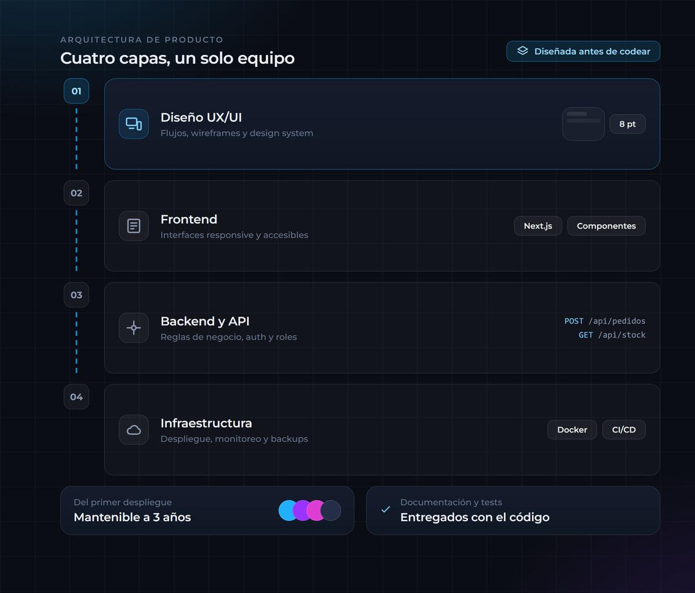
Task: Open the Diseño UX/UI title
Action: pyautogui.click(x=201, y=118)
